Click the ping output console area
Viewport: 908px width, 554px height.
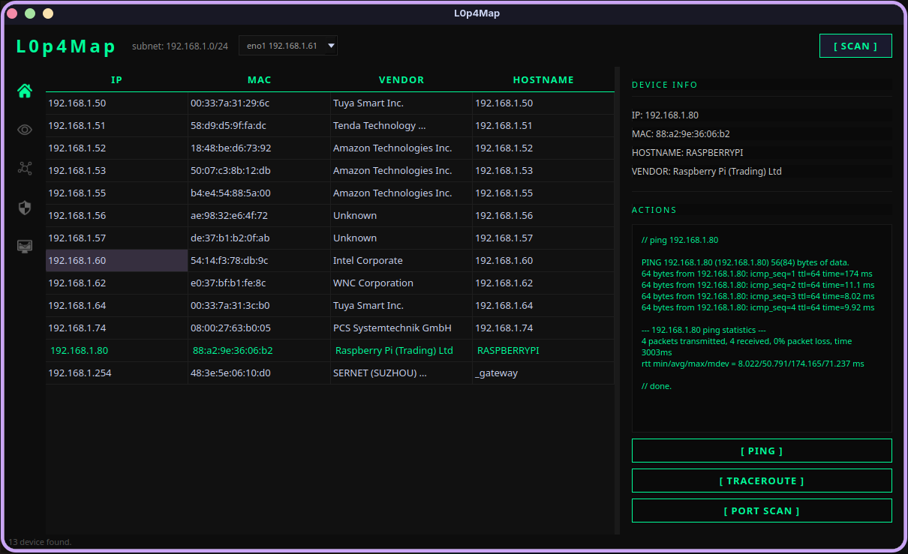762,328
